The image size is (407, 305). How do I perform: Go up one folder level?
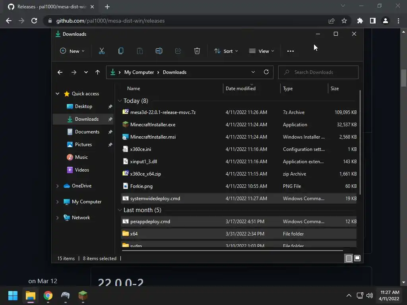[x=98, y=72]
